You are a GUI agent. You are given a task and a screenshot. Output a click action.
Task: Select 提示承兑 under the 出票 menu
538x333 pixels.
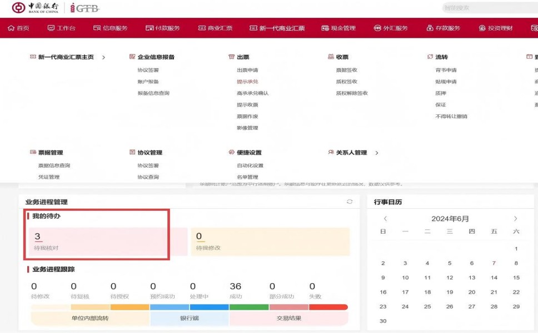click(x=247, y=82)
